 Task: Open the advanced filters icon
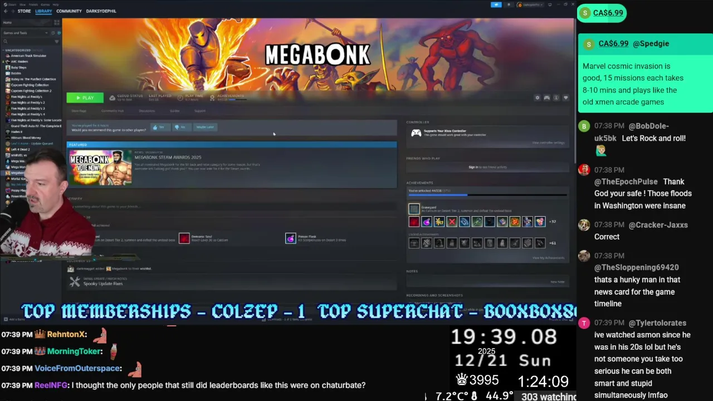click(57, 41)
